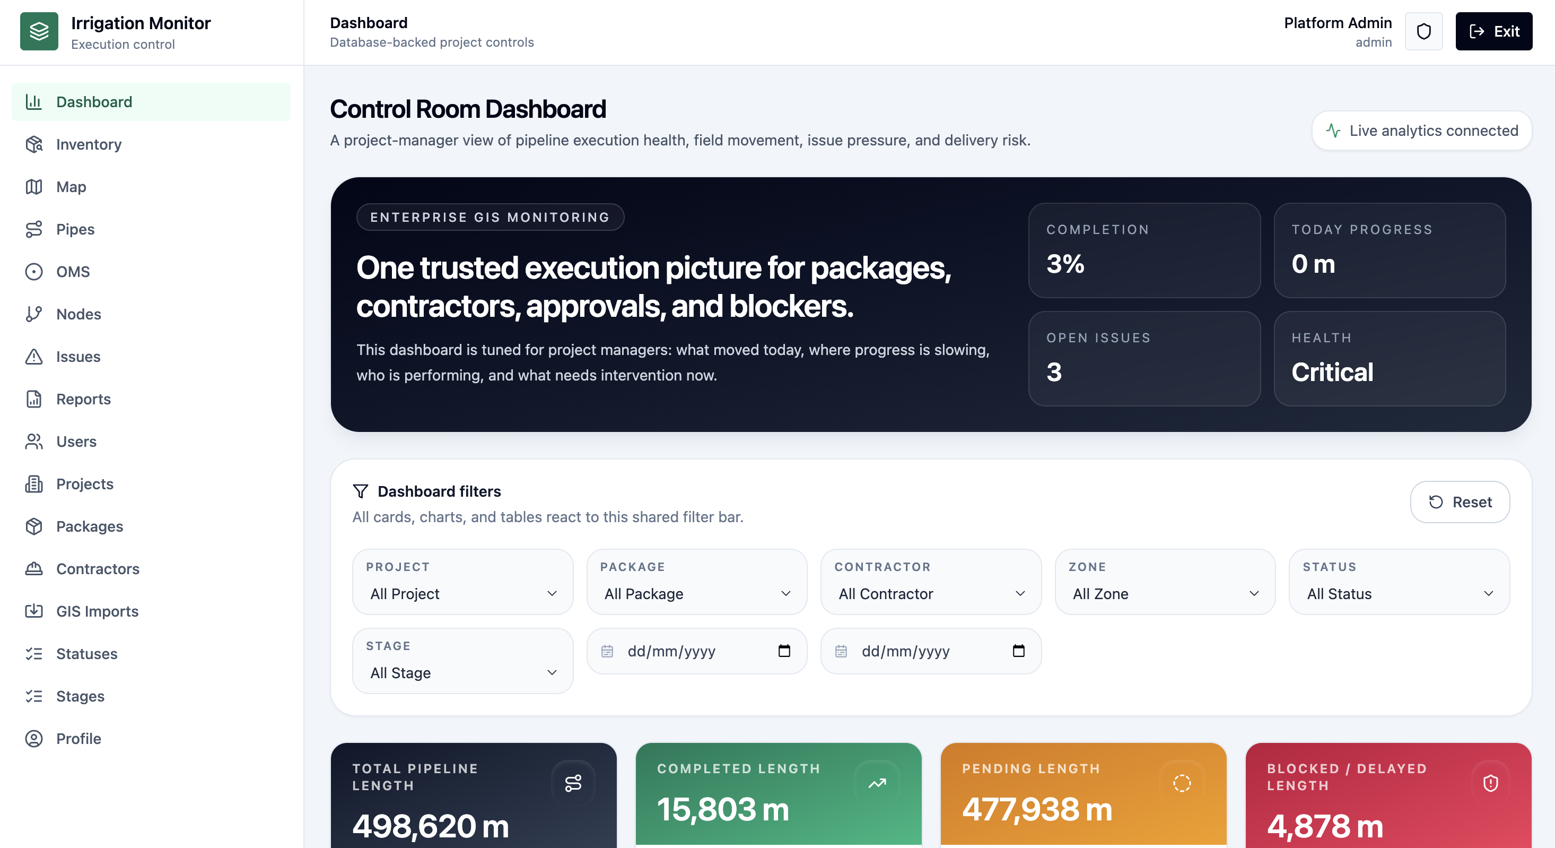Click the Map icon in sidebar
This screenshot has width=1555, height=848.
(x=34, y=187)
